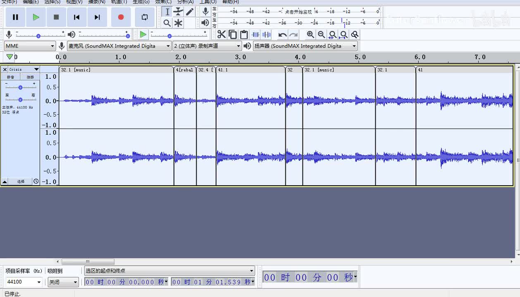Select the Draw pencil tool
Viewport: 520px width, 297px height.
[189, 12]
